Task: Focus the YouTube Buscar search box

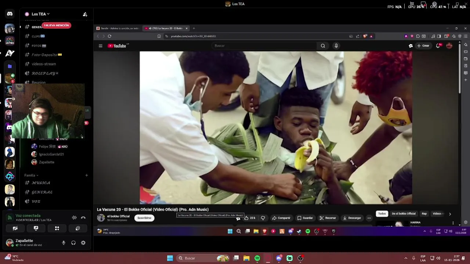Action: (x=264, y=45)
